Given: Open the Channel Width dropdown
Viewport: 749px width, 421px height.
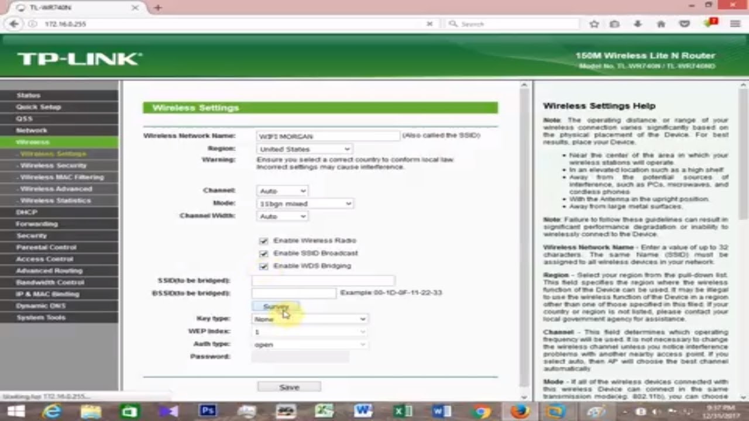Looking at the screenshot, I should pos(282,216).
